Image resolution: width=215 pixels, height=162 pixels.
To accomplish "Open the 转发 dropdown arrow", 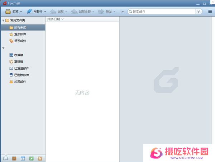I will (114, 12).
